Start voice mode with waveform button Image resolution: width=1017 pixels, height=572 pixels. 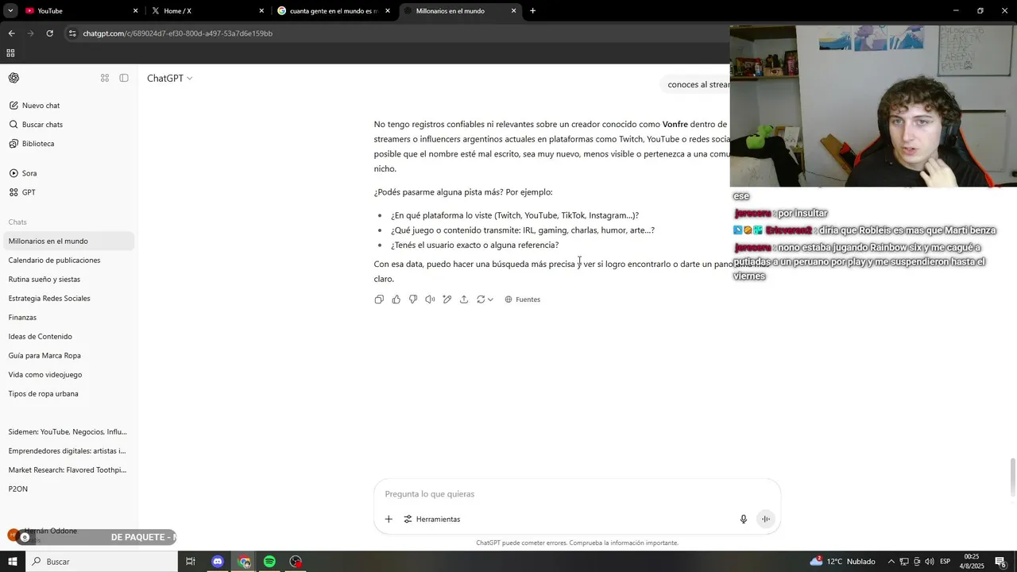point(766,520)
